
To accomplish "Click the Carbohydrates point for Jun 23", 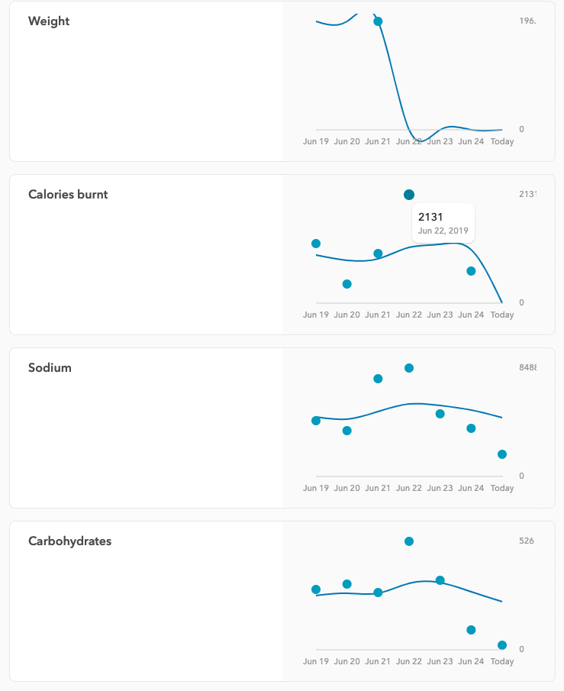I will tap(440, 580).
